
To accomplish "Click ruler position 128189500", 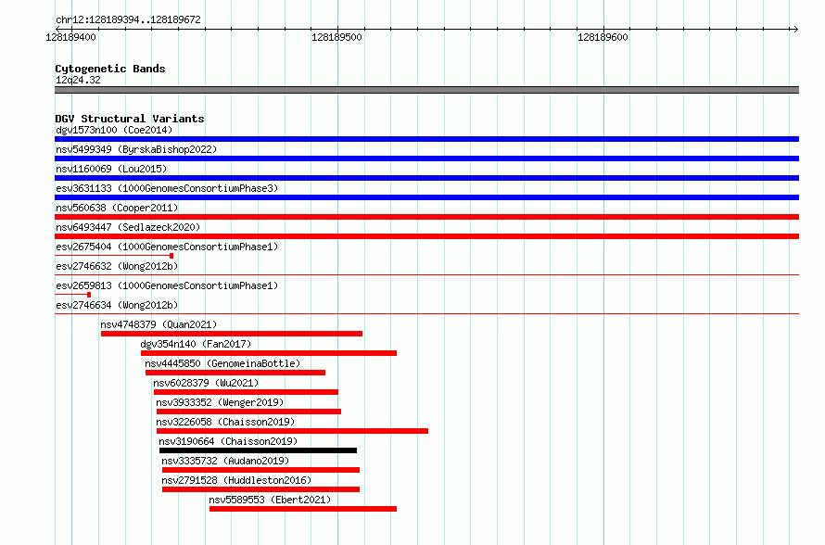I will tap(337, 37).
